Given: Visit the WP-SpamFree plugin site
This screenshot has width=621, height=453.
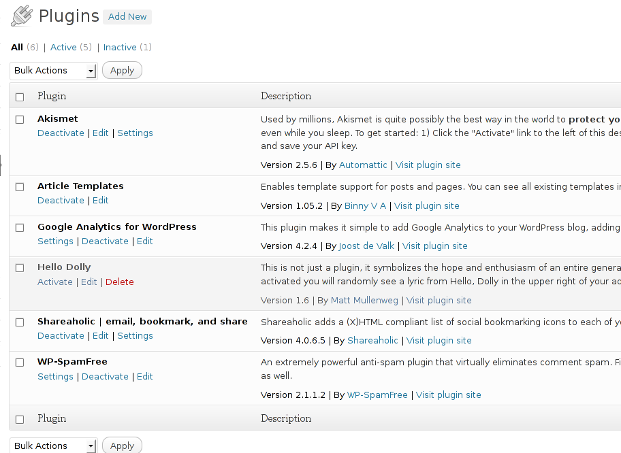Looking at the screenshot, I should point(448,395).
